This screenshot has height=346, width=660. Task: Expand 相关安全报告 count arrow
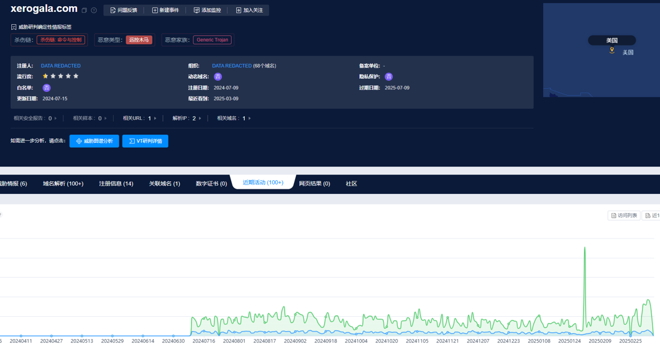tap(55, 118)
